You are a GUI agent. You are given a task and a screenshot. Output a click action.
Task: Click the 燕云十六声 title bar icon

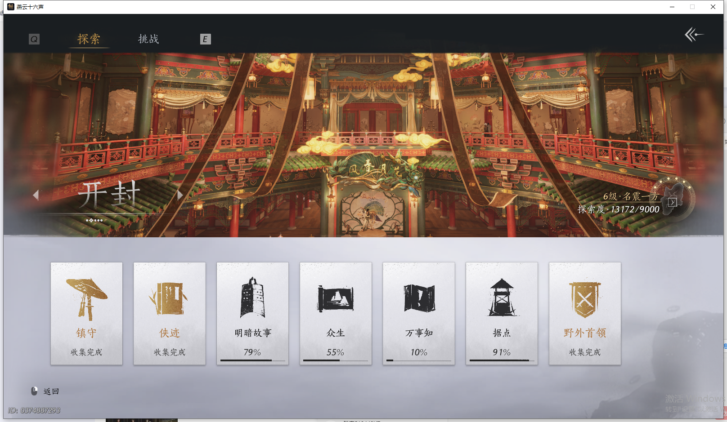coord(10,7)
